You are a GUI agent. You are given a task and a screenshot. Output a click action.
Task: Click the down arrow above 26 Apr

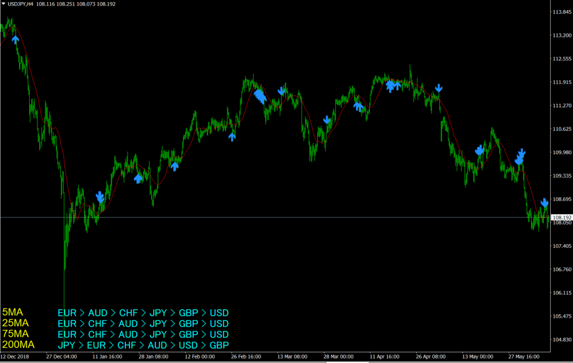(x=439, y=88)
